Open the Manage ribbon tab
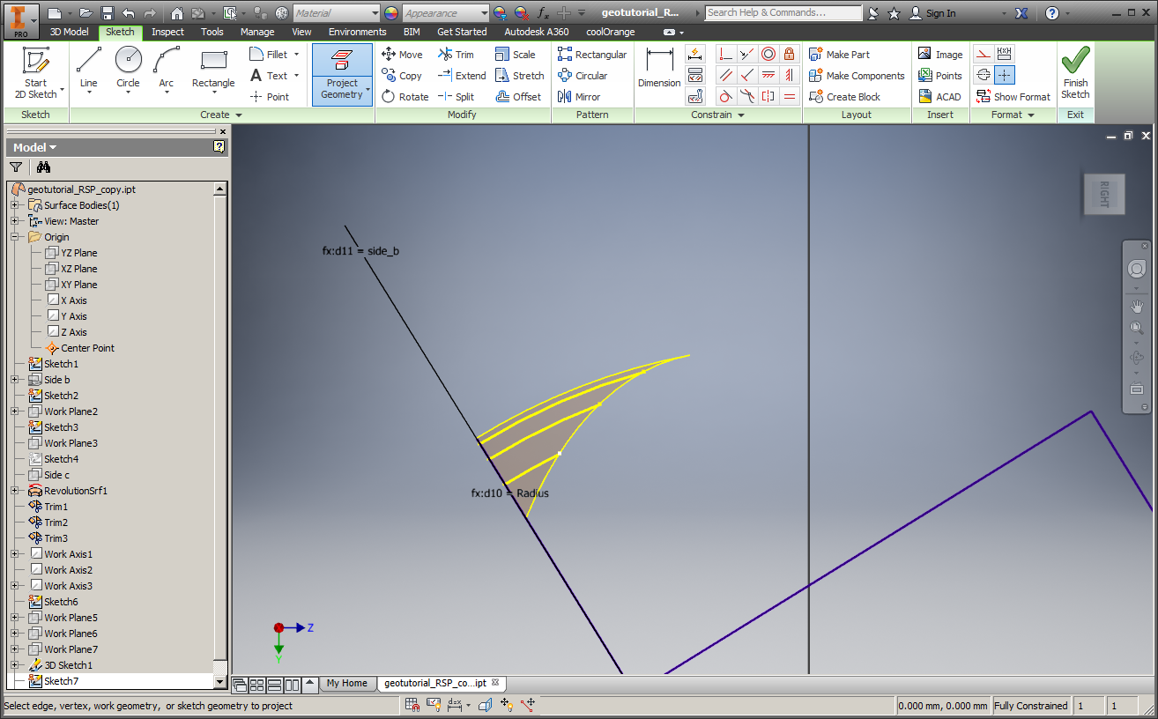 [x=257, y=32]
